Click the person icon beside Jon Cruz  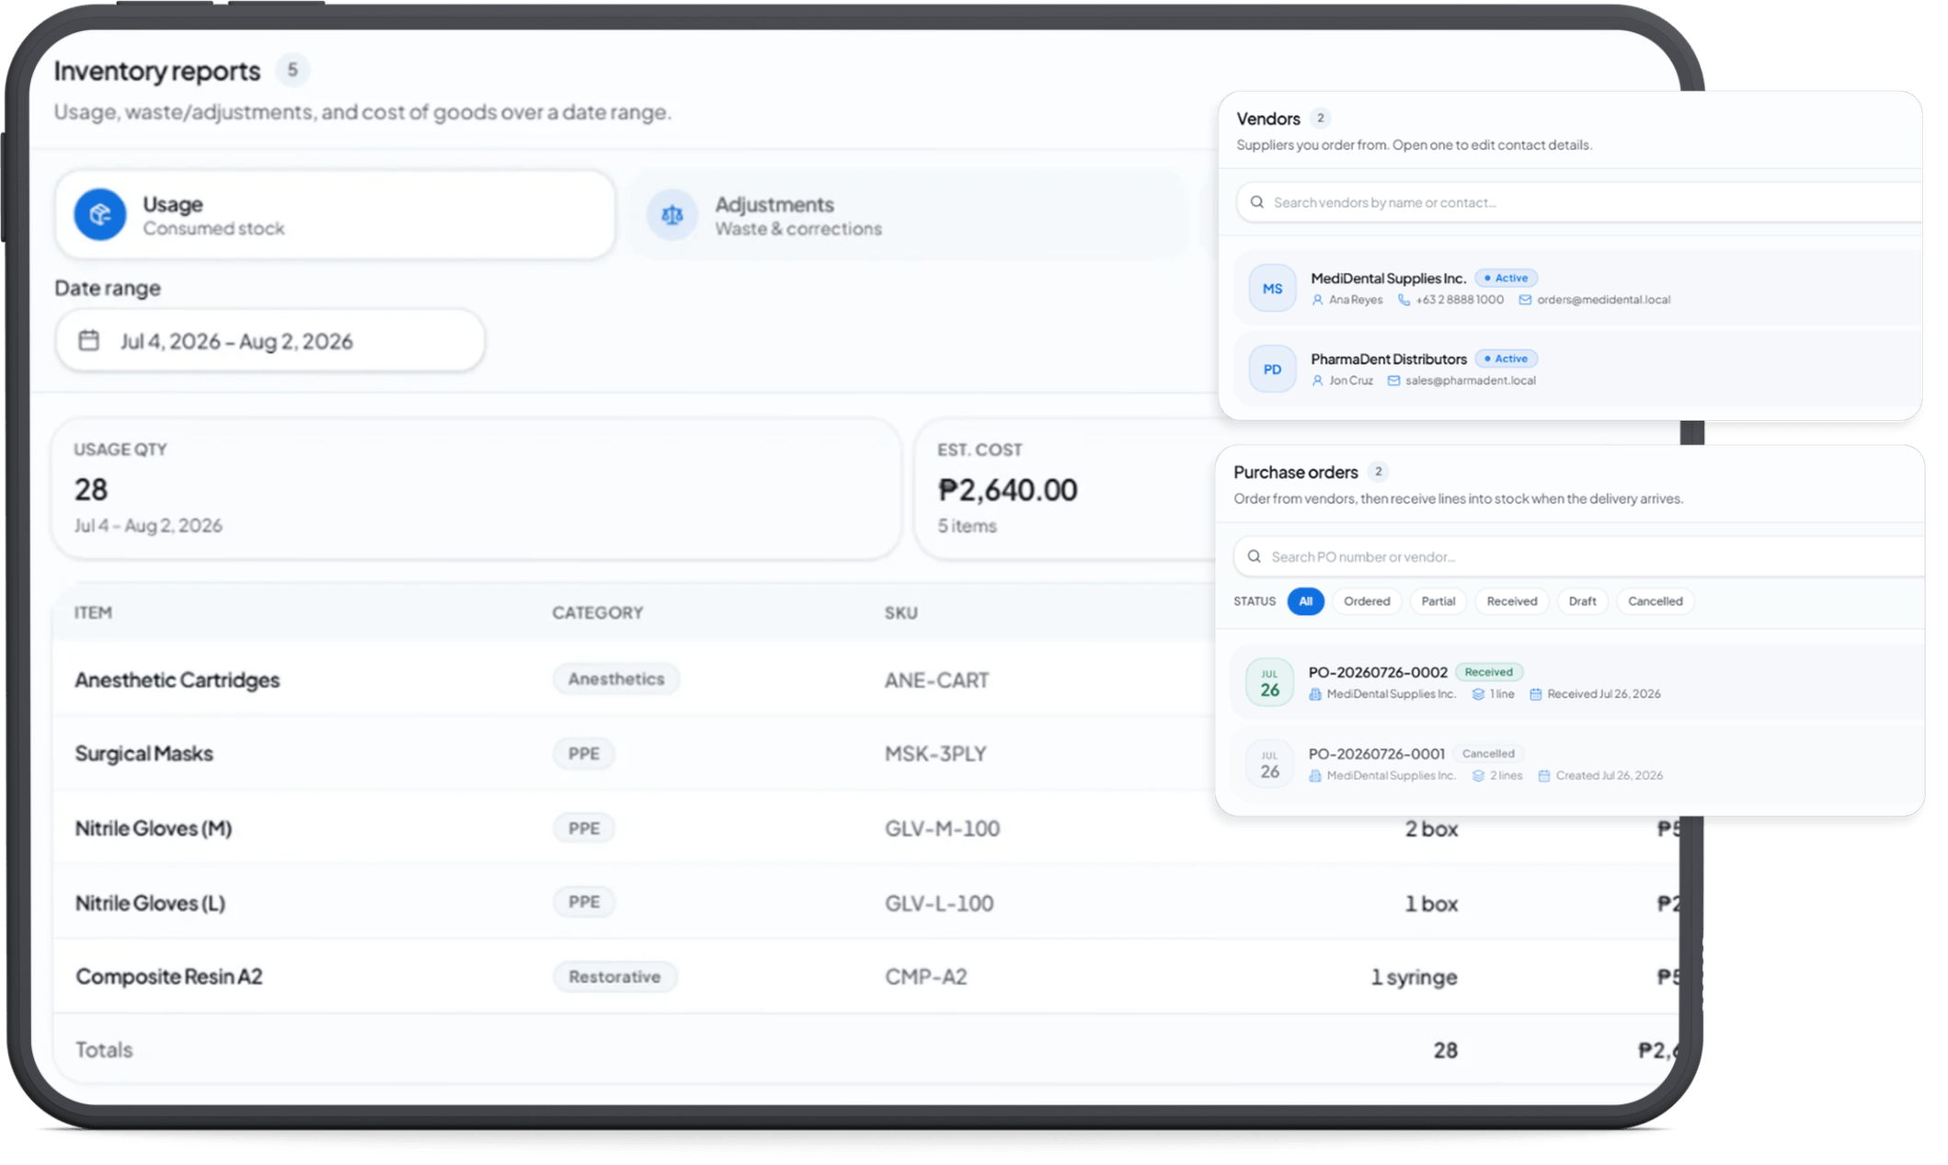(x=1317, y=381)
